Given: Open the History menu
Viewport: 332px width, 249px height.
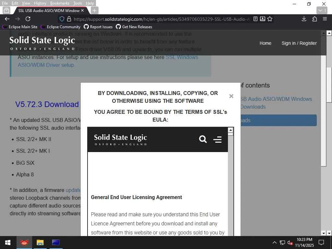Looking at the screenshot, I should point(40,3).
